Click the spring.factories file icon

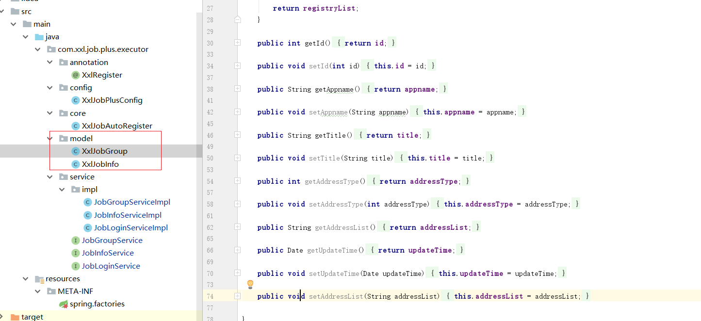63,304
